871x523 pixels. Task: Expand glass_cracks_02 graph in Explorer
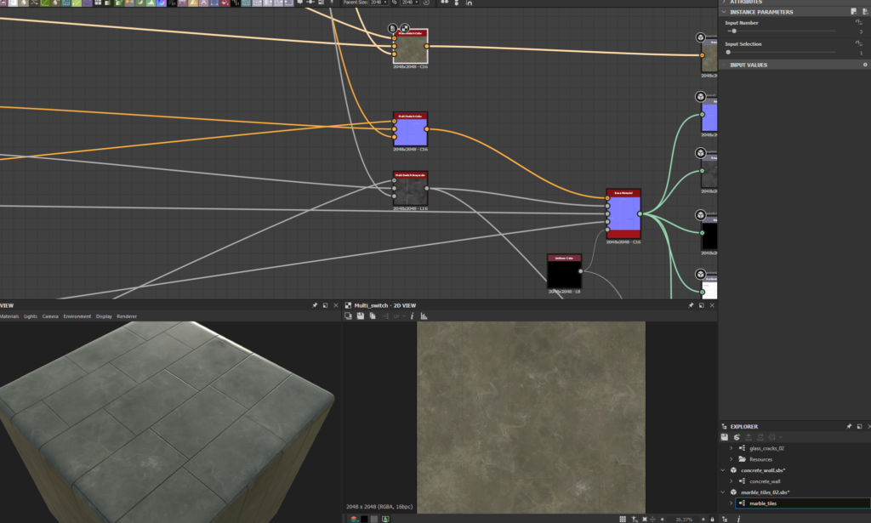click(731, 448)
